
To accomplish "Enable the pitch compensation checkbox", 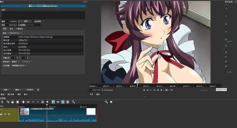I will 33,21.
